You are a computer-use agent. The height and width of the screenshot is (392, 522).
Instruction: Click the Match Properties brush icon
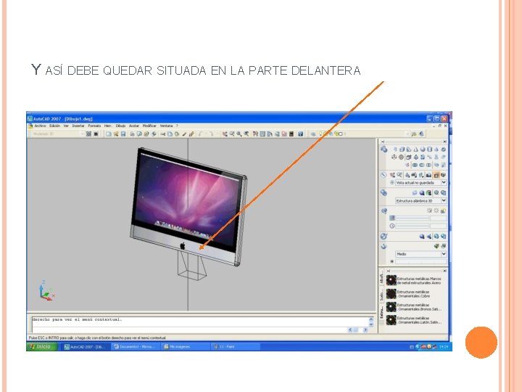191,134
